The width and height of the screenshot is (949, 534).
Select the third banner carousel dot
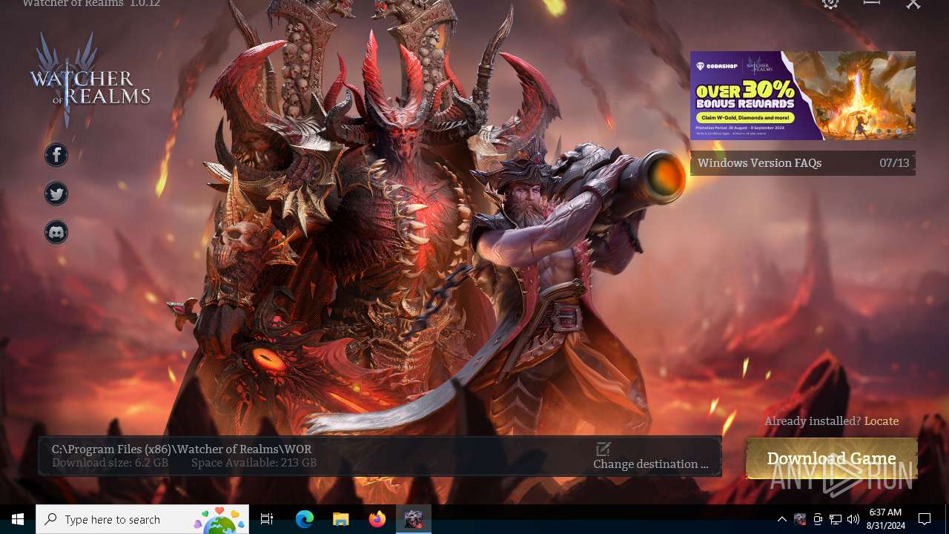coord(899,131)
